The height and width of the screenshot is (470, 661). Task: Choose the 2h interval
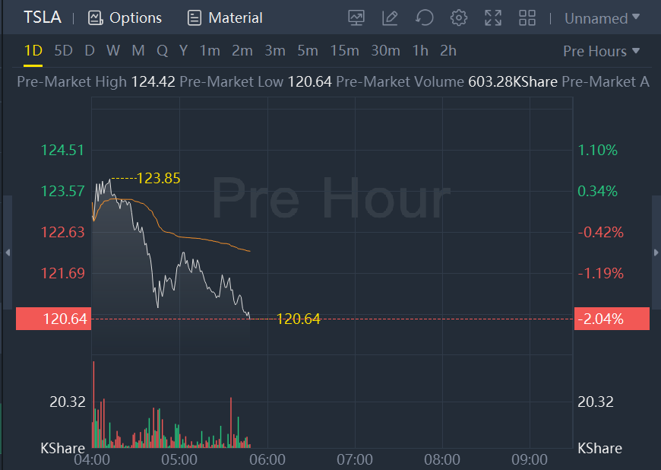[448, 51]
